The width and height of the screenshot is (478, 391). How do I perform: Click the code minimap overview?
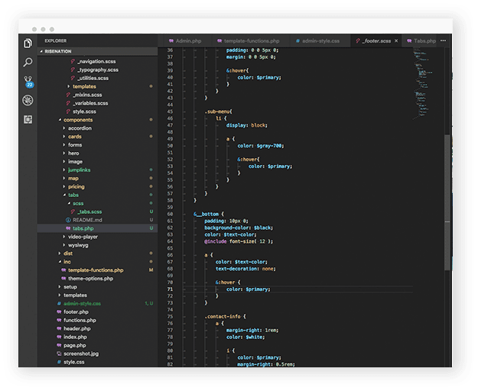422,84
